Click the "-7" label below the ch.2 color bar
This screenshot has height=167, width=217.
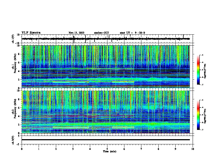202,130
